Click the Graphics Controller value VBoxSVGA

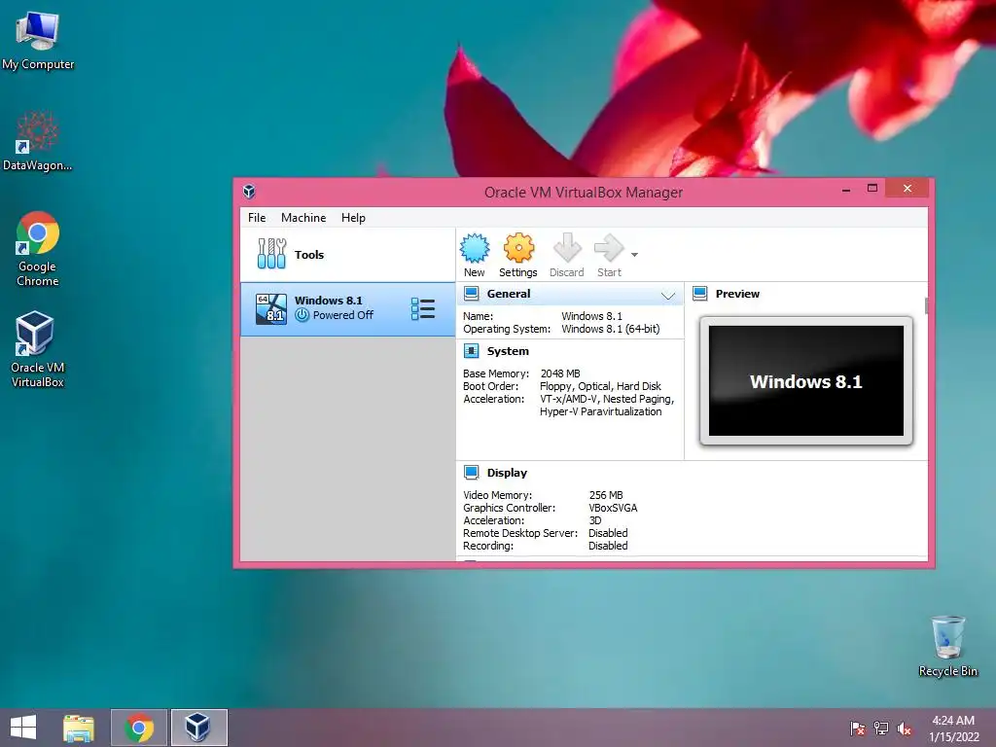click(613, 508)
